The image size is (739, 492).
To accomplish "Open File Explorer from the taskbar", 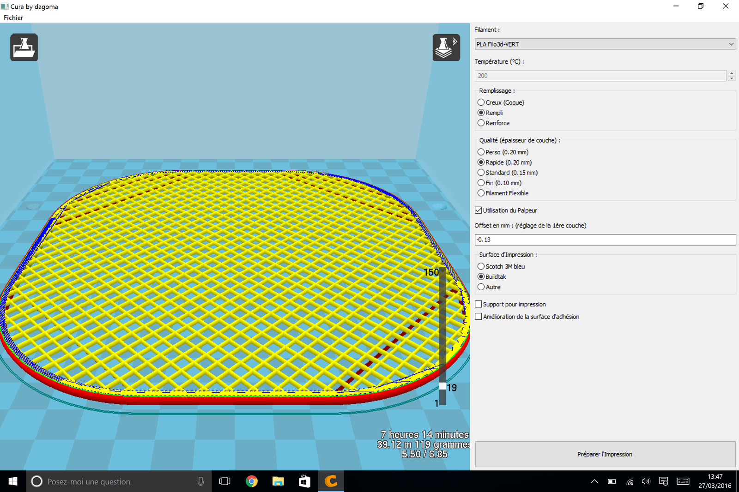I will point(278,481).
